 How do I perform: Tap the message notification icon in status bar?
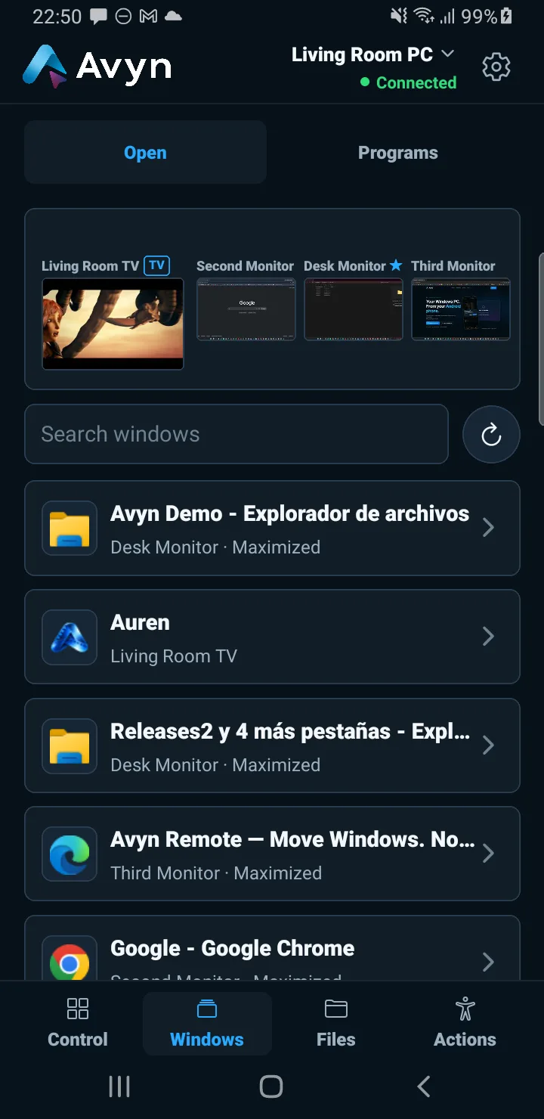click(98, 16)
